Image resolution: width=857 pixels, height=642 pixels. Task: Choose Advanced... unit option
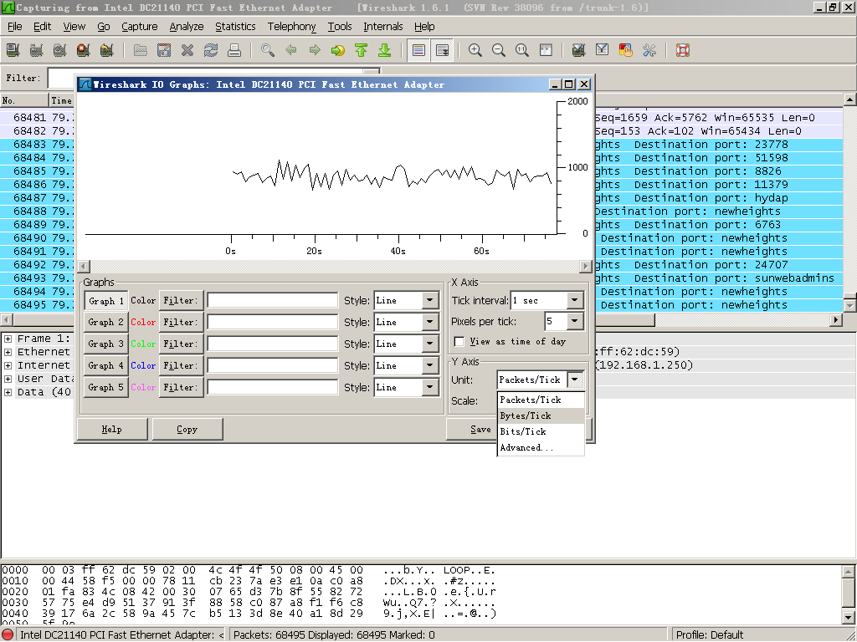(541, 448)
